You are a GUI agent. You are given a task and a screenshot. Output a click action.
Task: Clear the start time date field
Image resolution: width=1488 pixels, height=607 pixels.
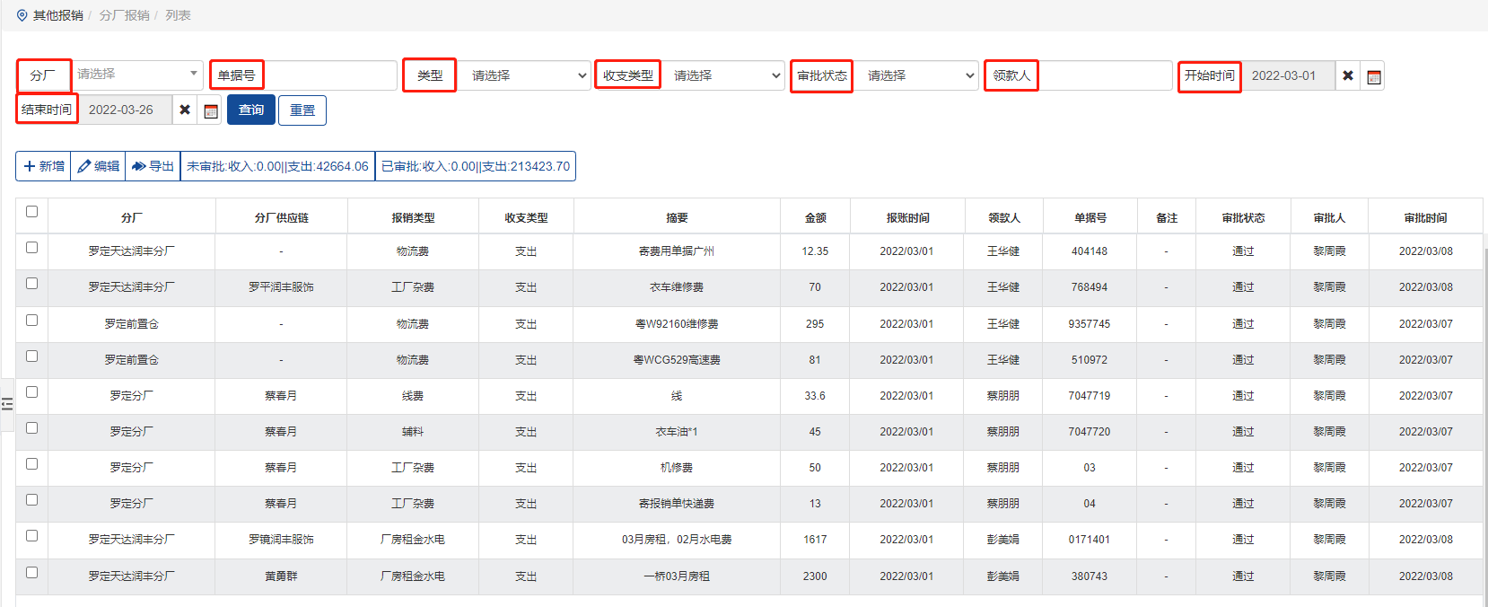[1347, 75]
